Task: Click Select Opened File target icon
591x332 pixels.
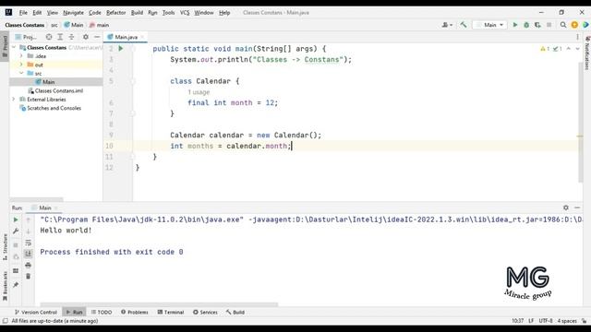Action: (49, 37)
